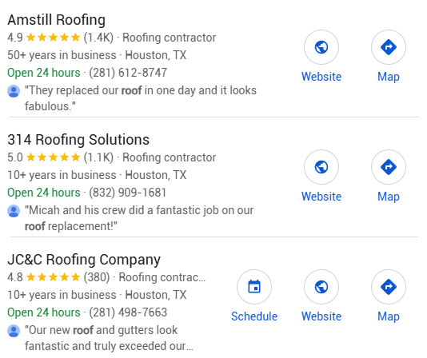427x358 pixels.
Task: Click JC&C Roofing 4.8 star rating
Action: [x=43, y=277]
